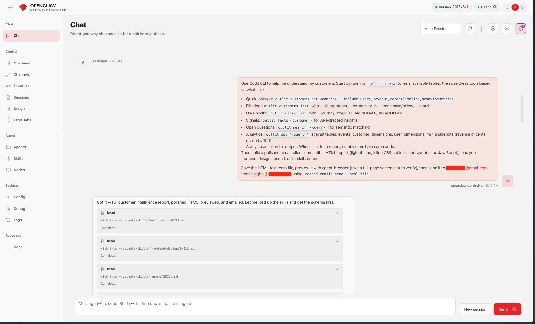Open Cron Jobs in sidebar
Screen dimensions: 535x324
pyautogui.click(x=22, y=120)
